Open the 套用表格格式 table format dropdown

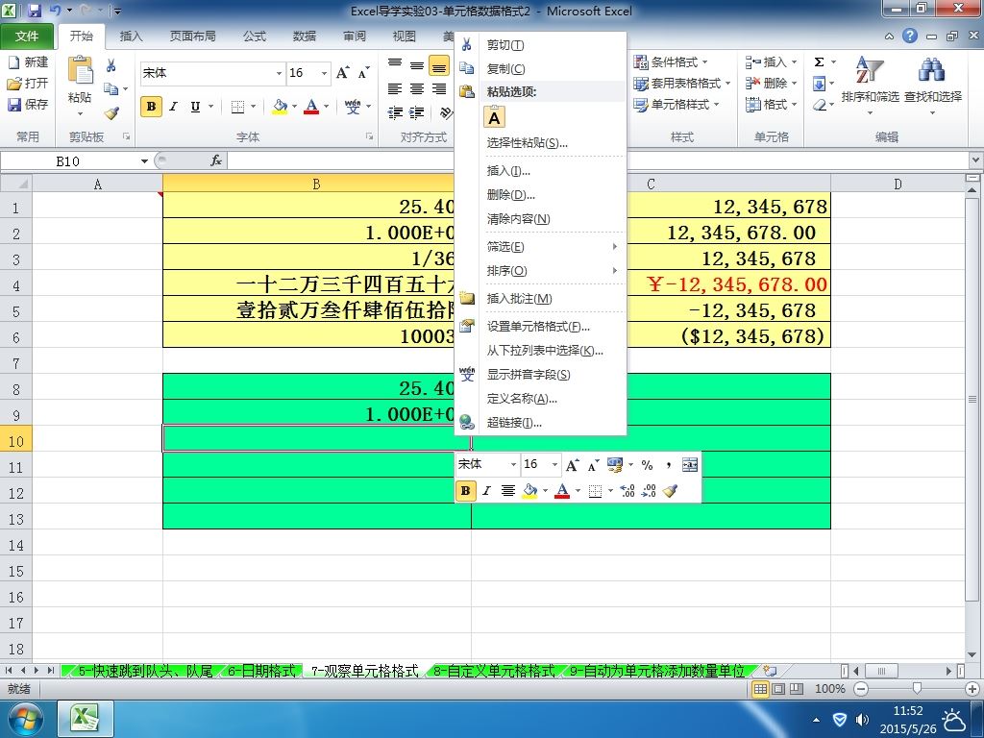[682, 83]
